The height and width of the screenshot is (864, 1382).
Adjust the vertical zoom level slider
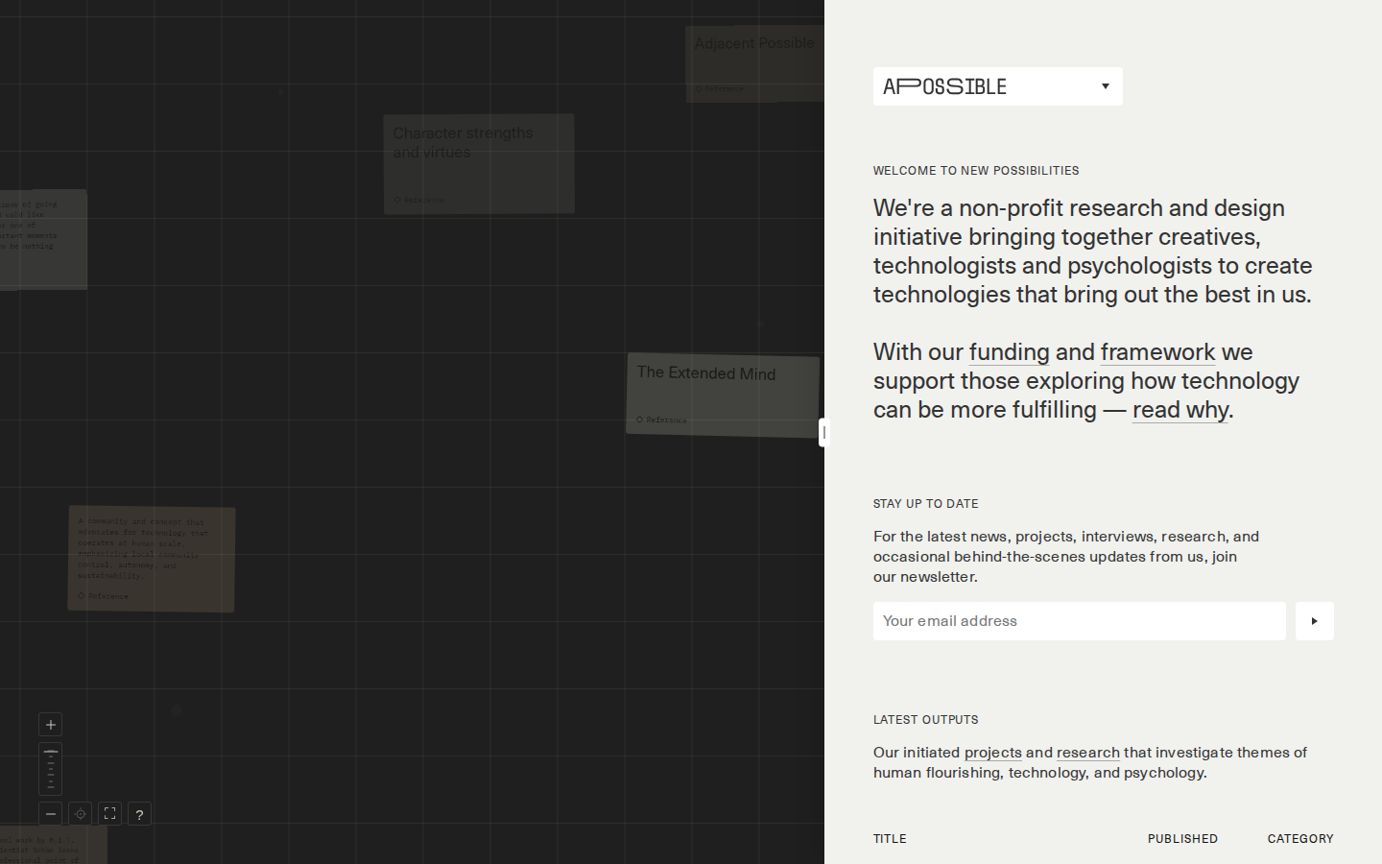[x=51, y=769]
